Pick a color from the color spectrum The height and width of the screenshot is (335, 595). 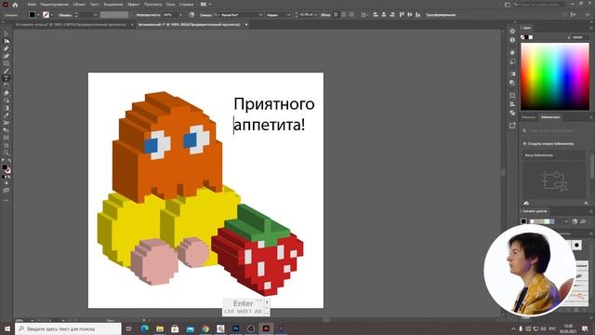(555, 76)
